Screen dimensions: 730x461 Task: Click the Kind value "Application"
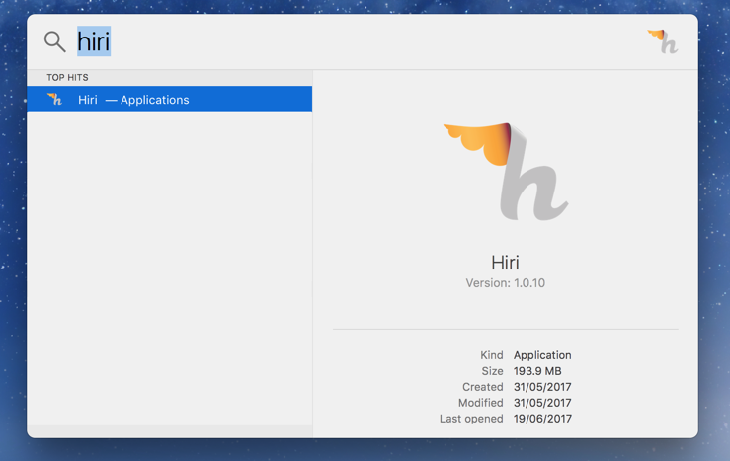pos(542,355)
